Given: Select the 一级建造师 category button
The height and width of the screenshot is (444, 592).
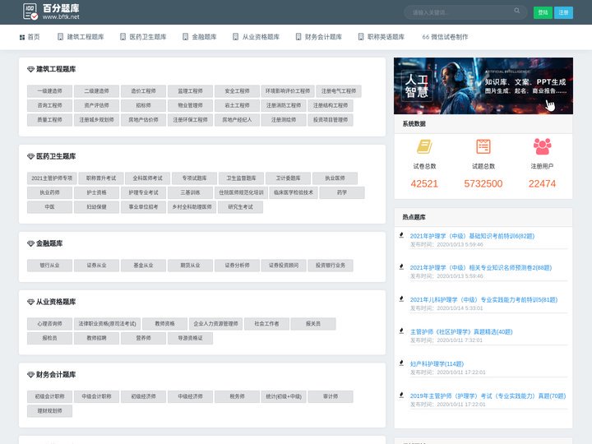Looking at the screenshot, I should pyautogui.click(x=49, y=91).
